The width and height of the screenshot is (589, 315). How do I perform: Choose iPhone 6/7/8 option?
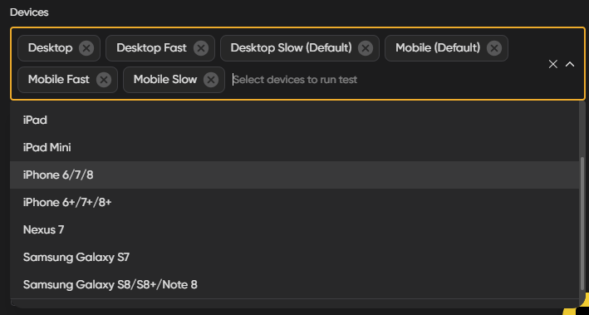294,175
